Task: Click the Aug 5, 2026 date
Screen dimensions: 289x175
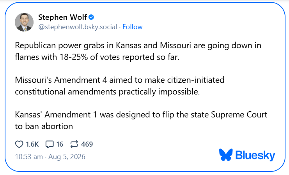Action: tap(67, 157)
